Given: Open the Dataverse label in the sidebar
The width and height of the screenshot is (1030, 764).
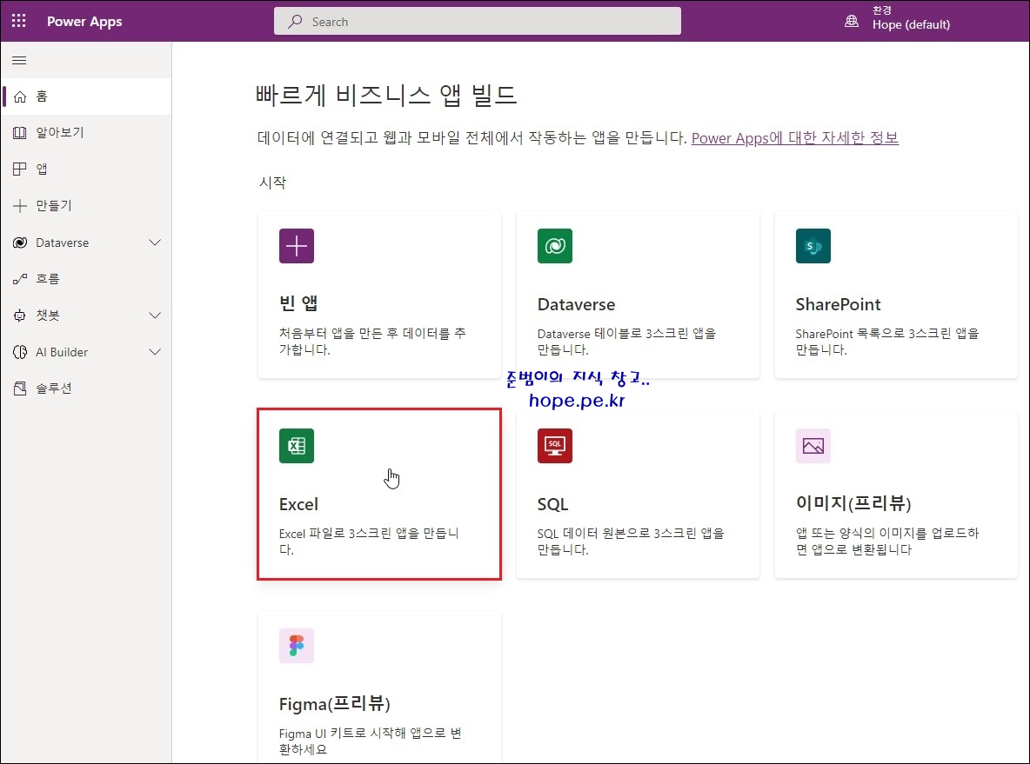Looking at the screenshot, I should tap(62, 242).
